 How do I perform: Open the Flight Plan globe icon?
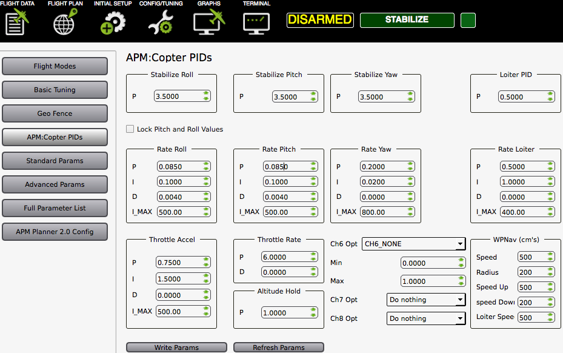coord(65,22)
